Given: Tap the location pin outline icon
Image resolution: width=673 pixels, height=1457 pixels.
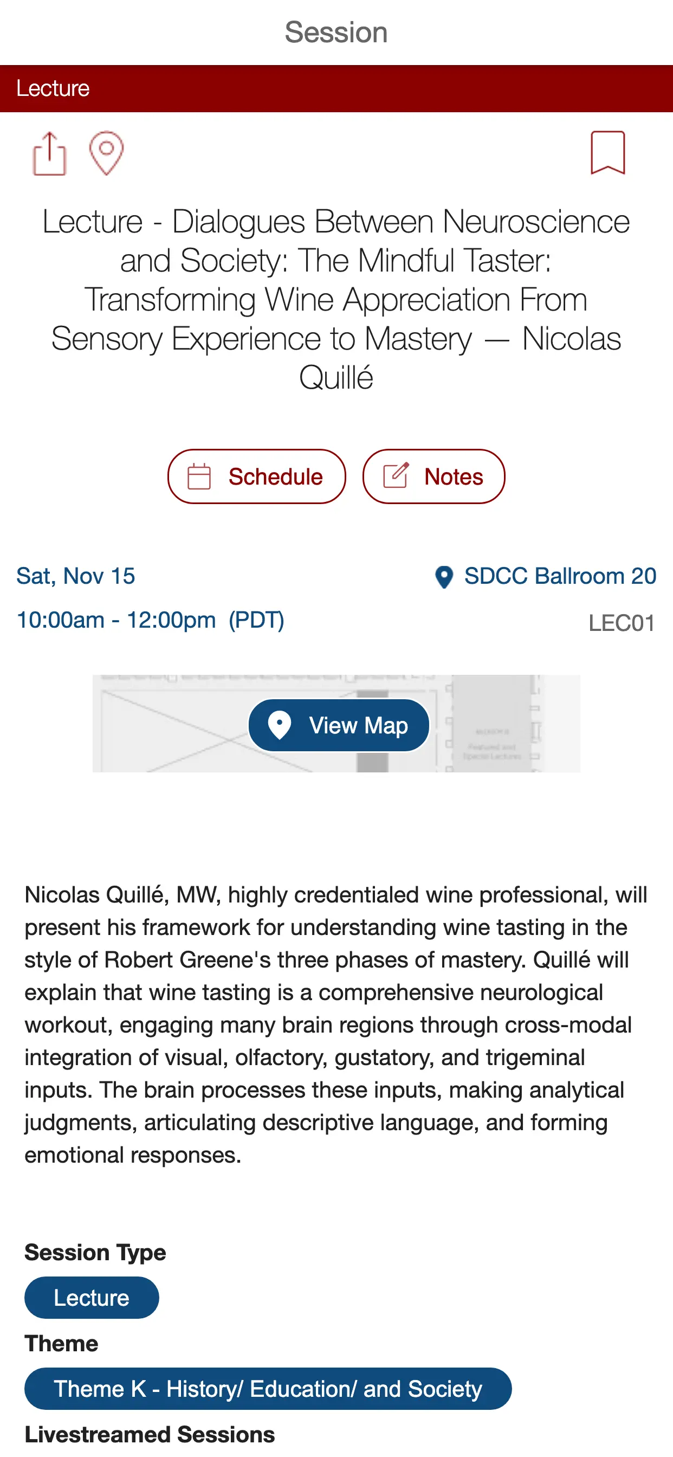Looking at the screenshot, I should [x=106, y=153].
